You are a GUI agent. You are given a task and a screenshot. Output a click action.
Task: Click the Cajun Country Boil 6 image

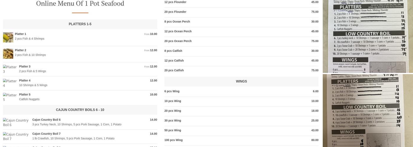click(17, 122)
